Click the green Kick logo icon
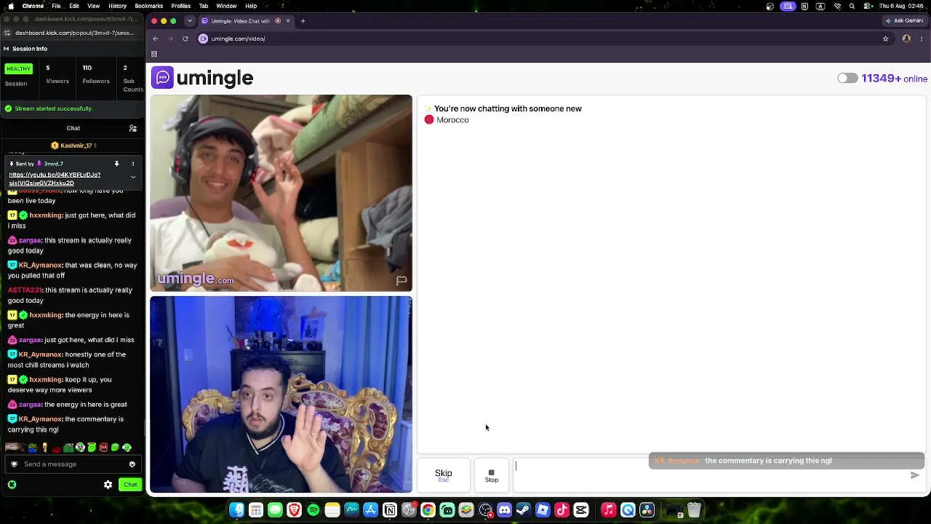The image size is (931, 524). click(x=12, y=485)
